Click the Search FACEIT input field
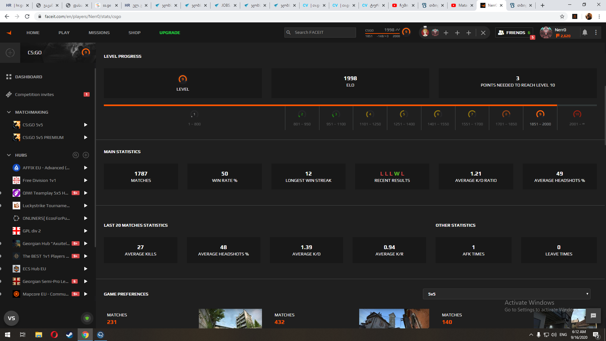This screenshot has height=341, width=606. point(323,33)
